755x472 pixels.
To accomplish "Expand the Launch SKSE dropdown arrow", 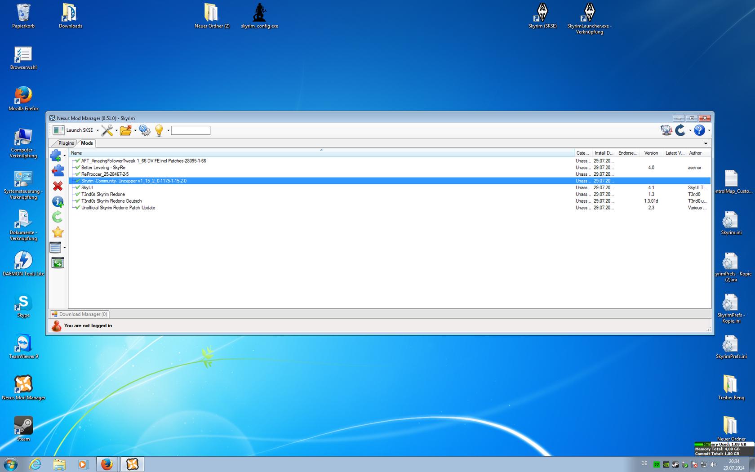I will pos(98,131).
